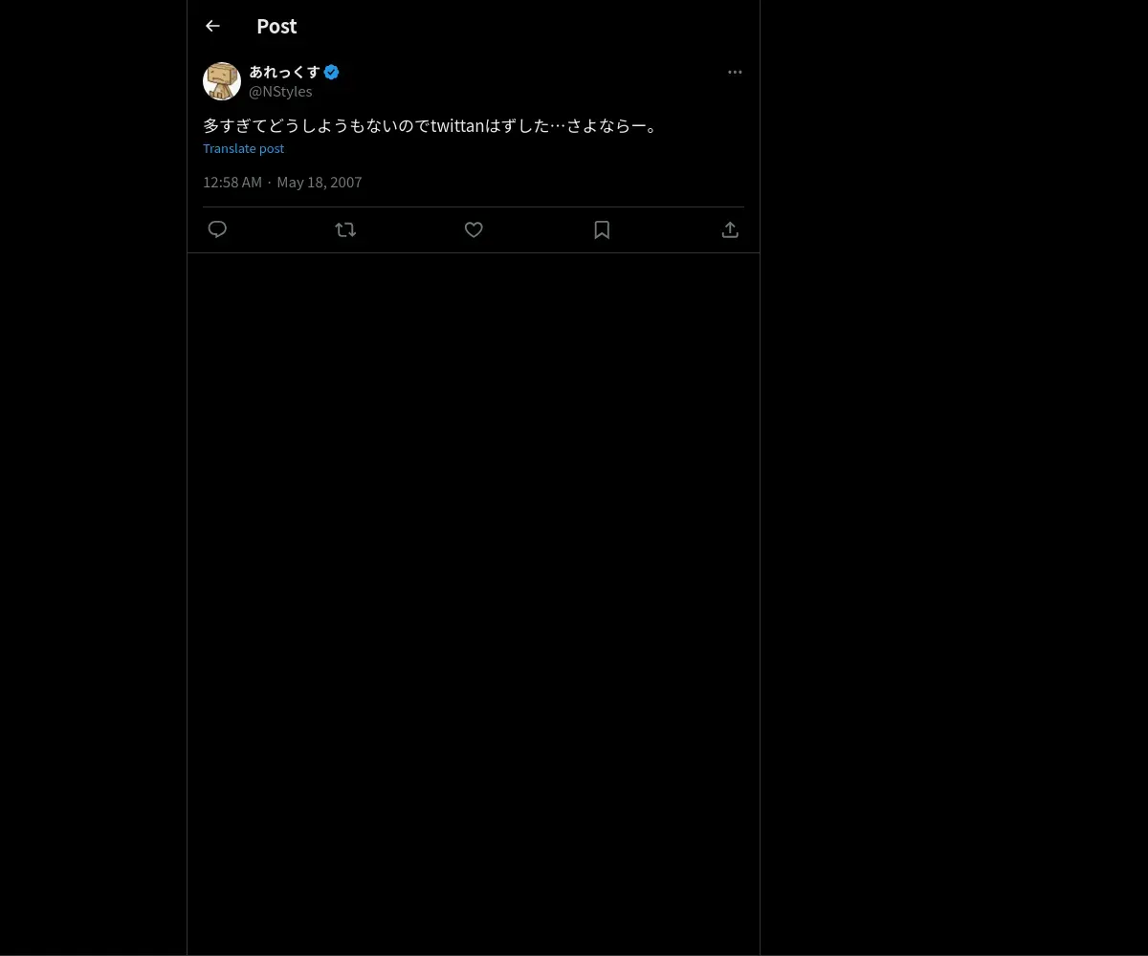
Task: Click the display name あれっくす
Action: point(284,72)
